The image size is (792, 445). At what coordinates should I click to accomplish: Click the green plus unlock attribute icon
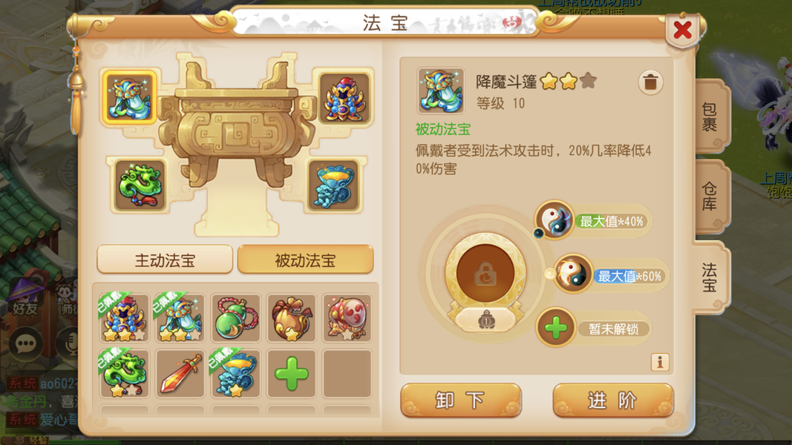tap(556, 328)
